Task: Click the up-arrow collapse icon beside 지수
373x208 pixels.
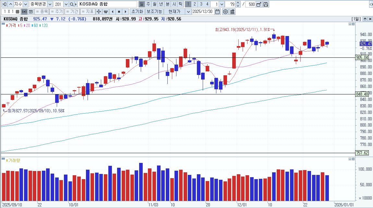Action: coord(11,4)
